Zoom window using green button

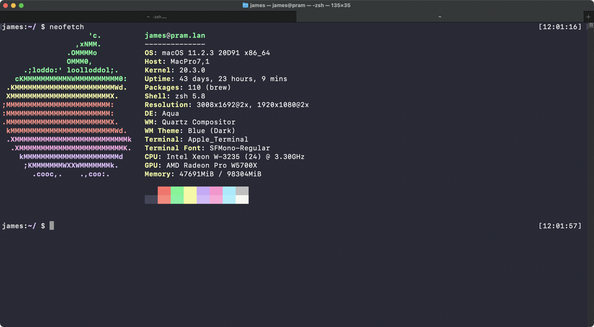(x=21, y=5)
